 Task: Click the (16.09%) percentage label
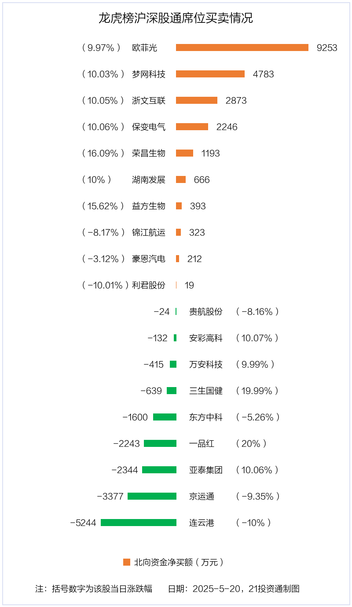coord(103,153)
